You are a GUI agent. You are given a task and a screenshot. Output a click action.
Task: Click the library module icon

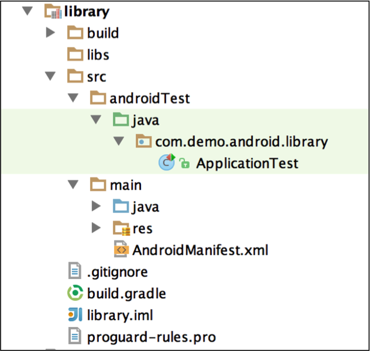pos(53,11)
